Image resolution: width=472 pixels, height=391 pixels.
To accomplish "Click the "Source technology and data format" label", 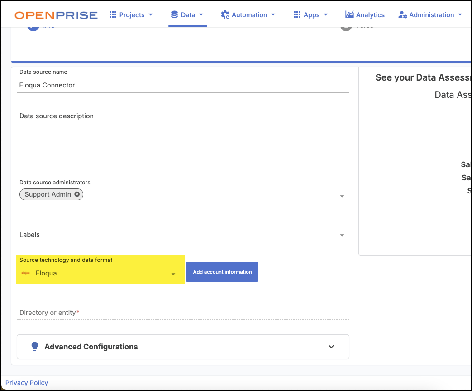I will [66, 260].
